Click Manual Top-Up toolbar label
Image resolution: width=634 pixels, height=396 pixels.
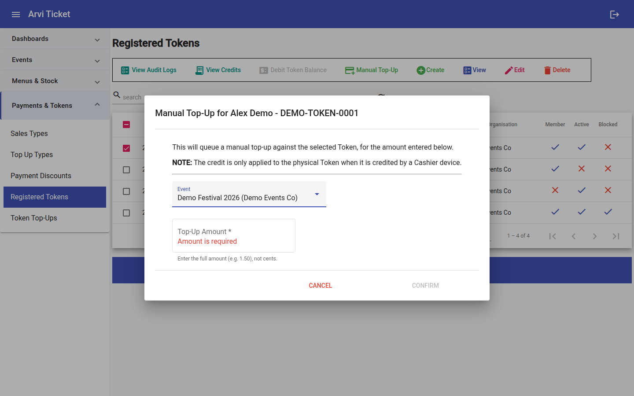pos(377,70)
